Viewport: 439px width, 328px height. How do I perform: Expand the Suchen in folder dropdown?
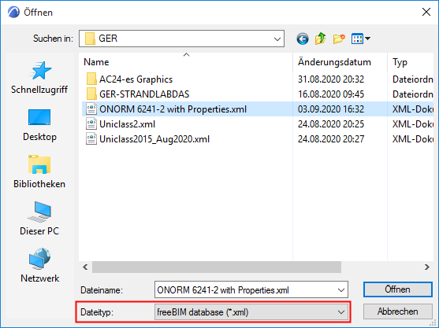pos(277,39)
